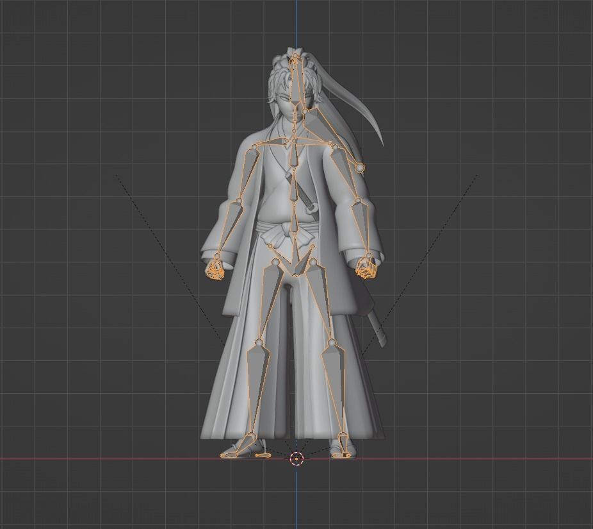Select the chest spine bone below the neck
The image size is (593, 529).
click(294, 155)
